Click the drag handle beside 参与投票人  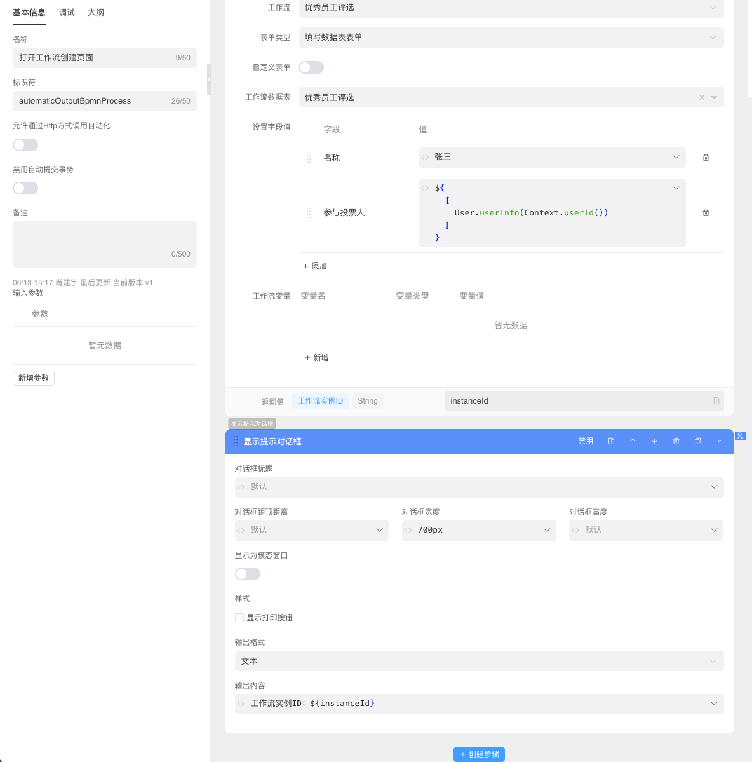pos(309,213)
